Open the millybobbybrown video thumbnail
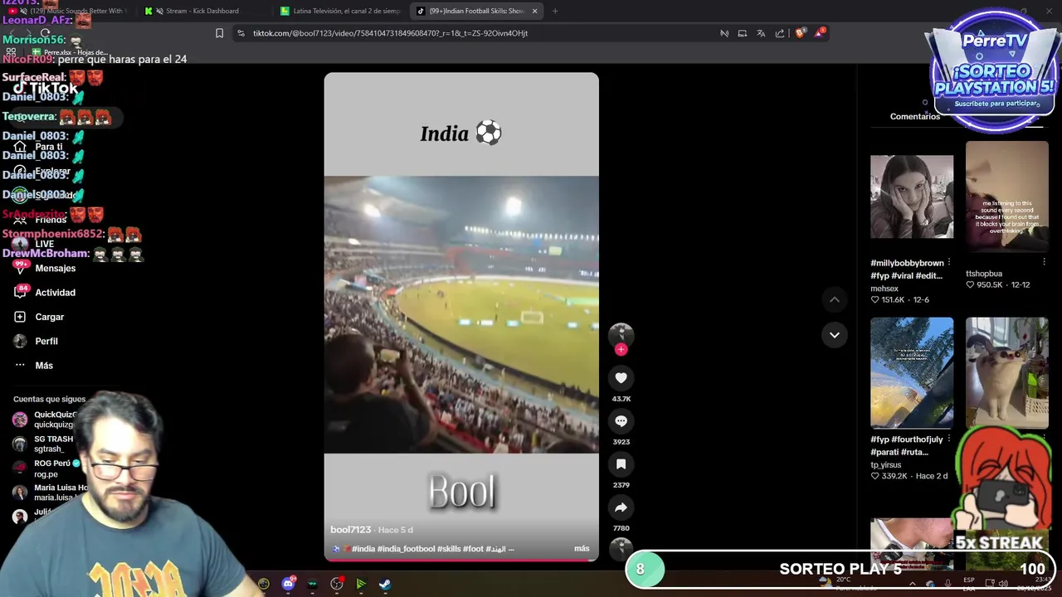This screenshot has width=1062, height=597. 912,197
